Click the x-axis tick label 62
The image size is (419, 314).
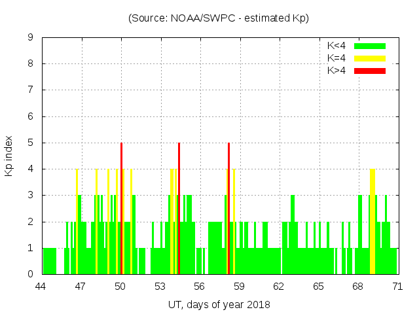279,287
